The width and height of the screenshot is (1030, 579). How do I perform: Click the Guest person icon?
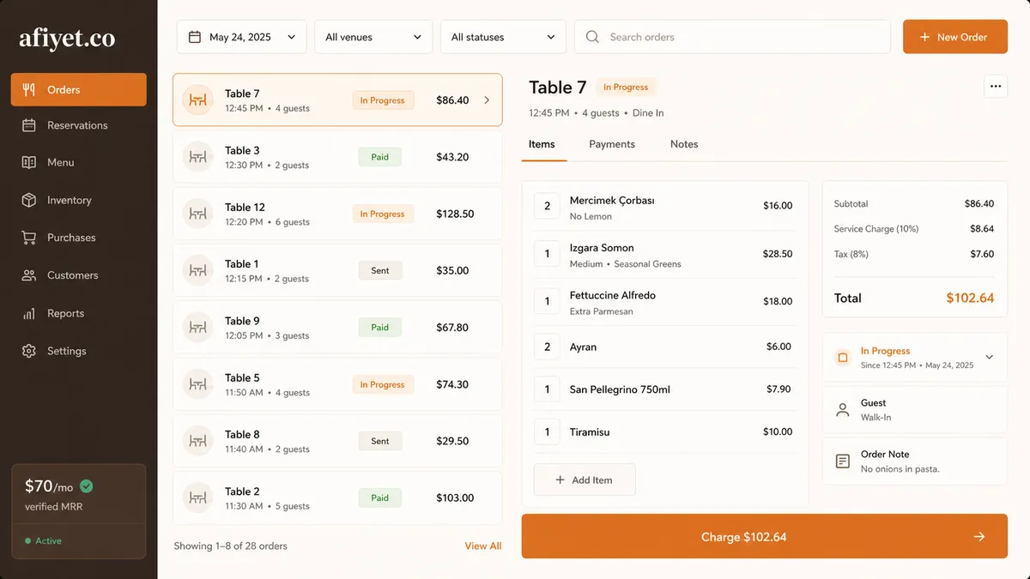843,410
